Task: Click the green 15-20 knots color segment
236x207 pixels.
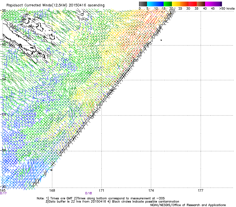Action: point(168,4)
